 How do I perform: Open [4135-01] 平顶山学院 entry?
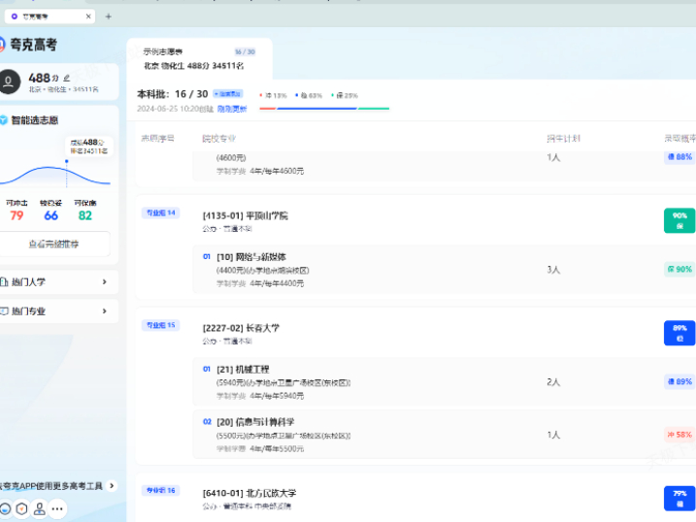tap(245, 216)
